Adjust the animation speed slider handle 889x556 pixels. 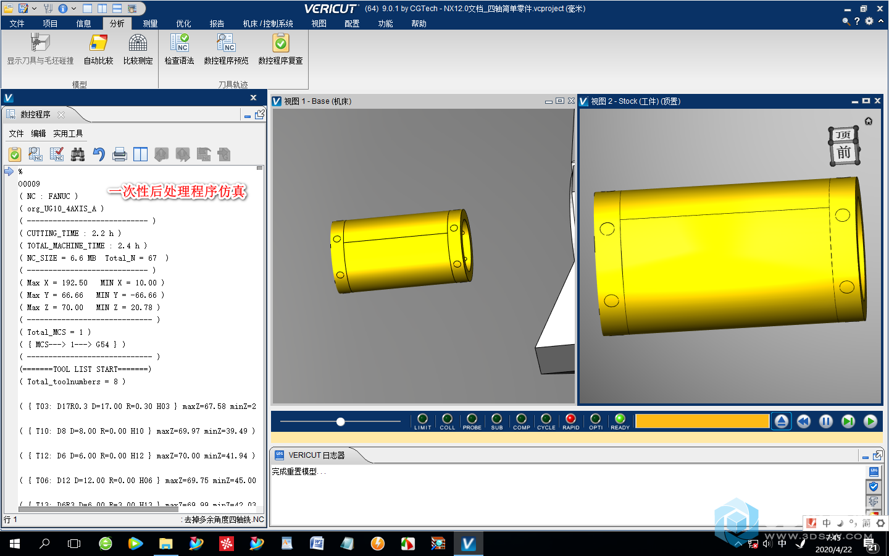pos(340,421)
